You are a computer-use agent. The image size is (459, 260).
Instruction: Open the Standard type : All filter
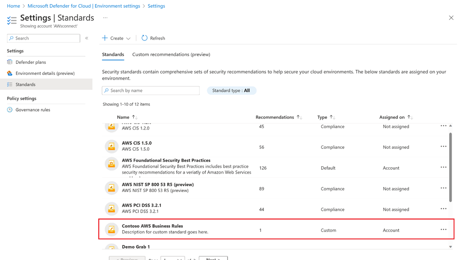click(x=231, y=90)
